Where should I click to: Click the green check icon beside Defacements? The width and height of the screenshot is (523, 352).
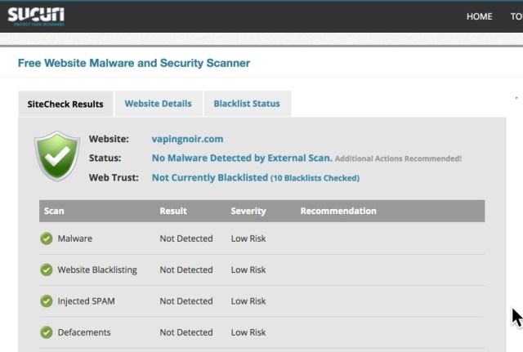[x=47, y=332]
